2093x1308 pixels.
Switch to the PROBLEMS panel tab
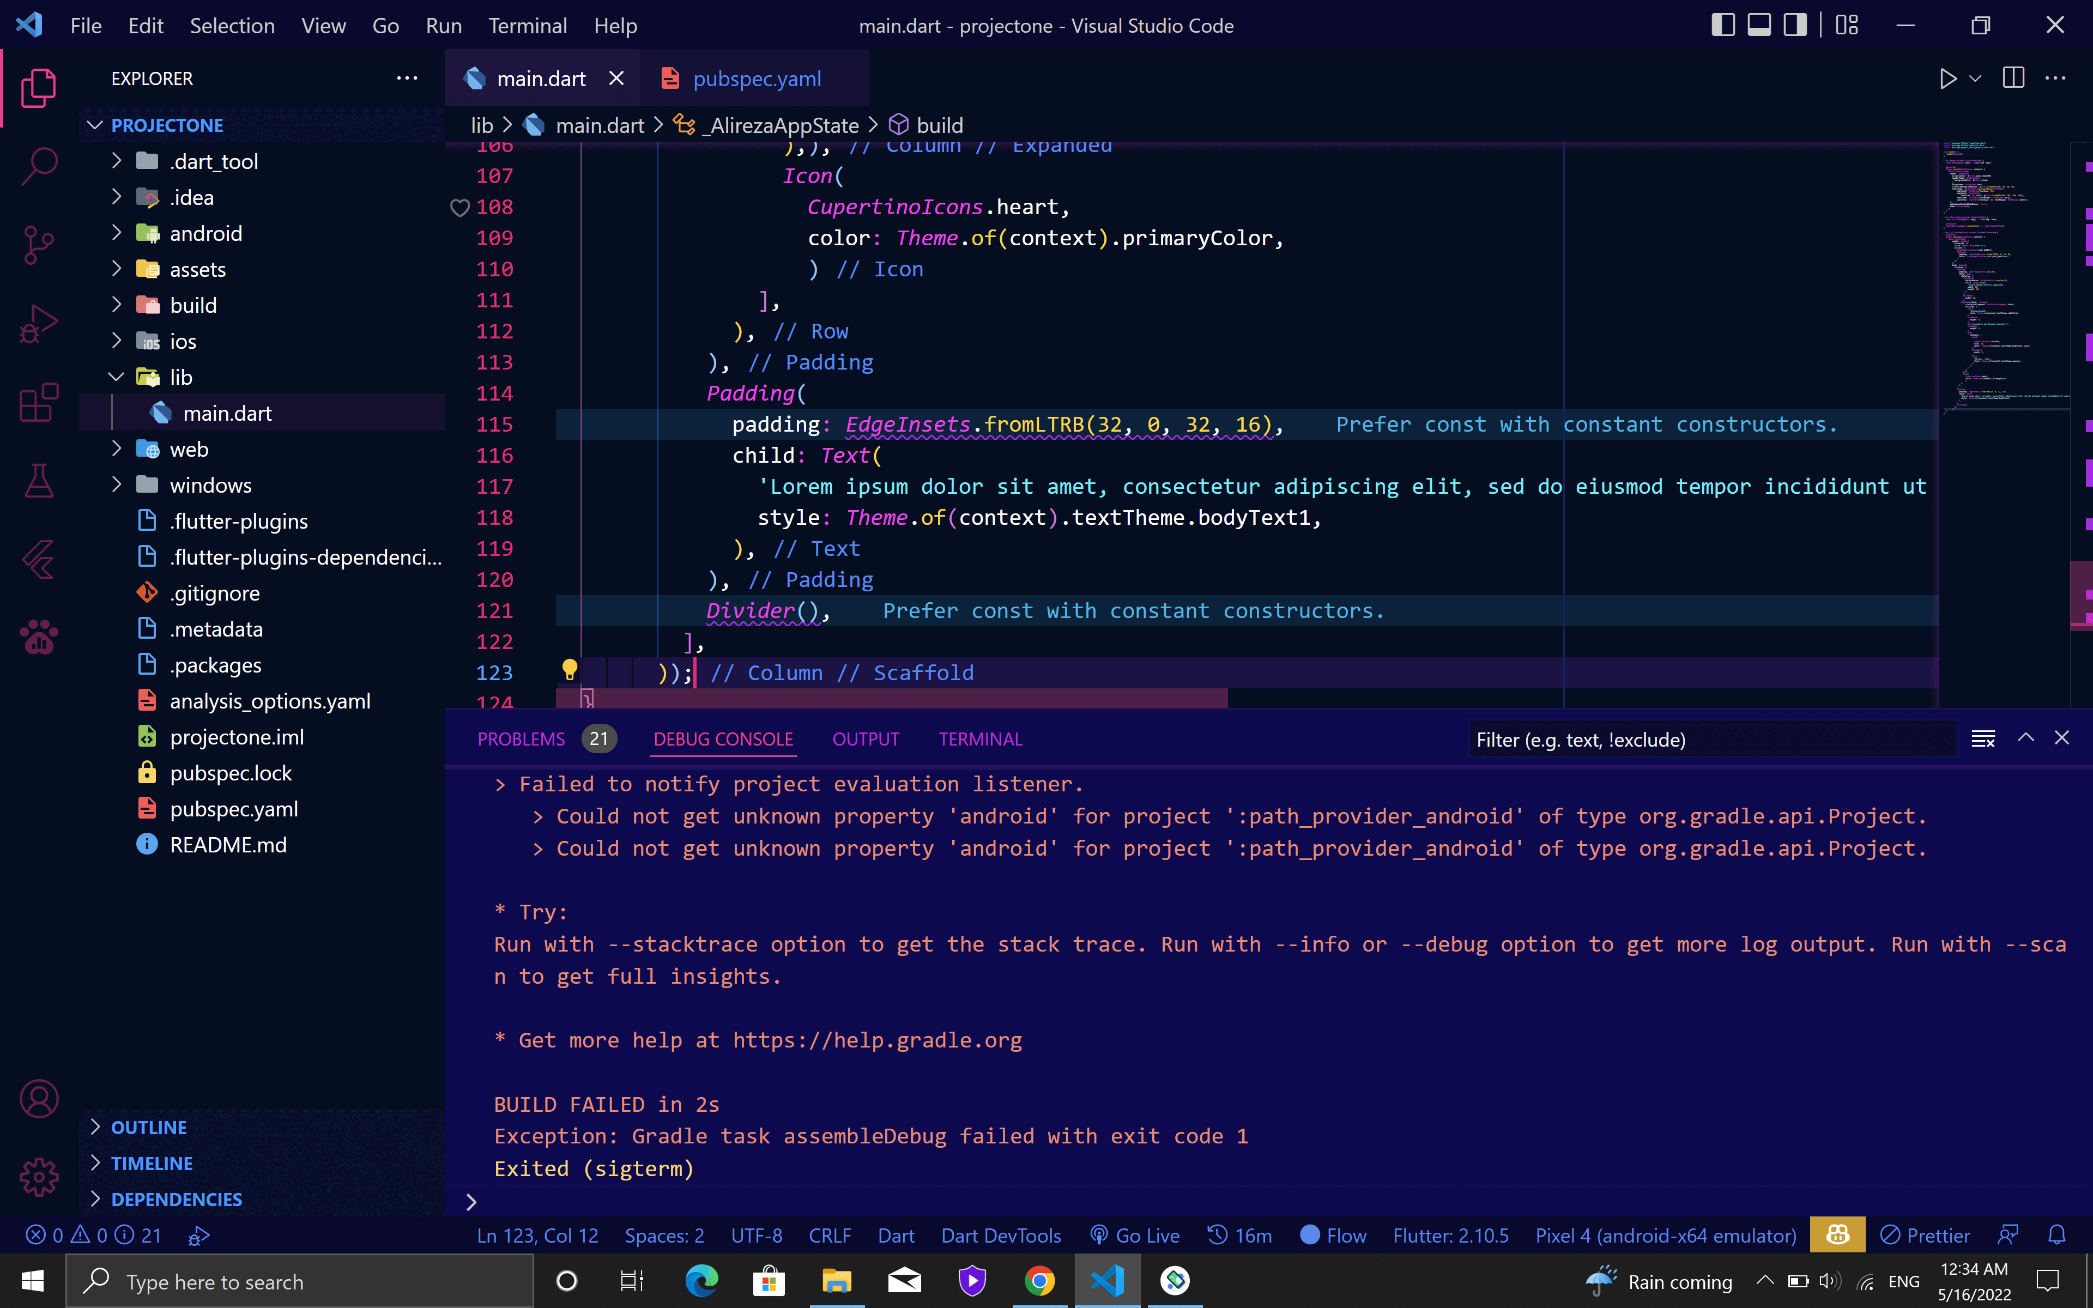pos(522,740)
